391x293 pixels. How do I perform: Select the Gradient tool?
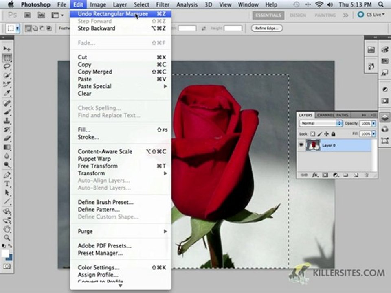tap(7, 147)
